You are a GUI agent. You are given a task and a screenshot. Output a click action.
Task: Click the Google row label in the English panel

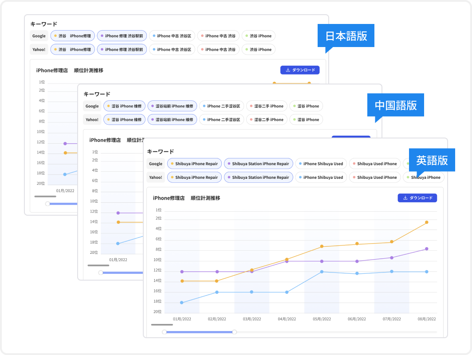click(x=156, y=164)
